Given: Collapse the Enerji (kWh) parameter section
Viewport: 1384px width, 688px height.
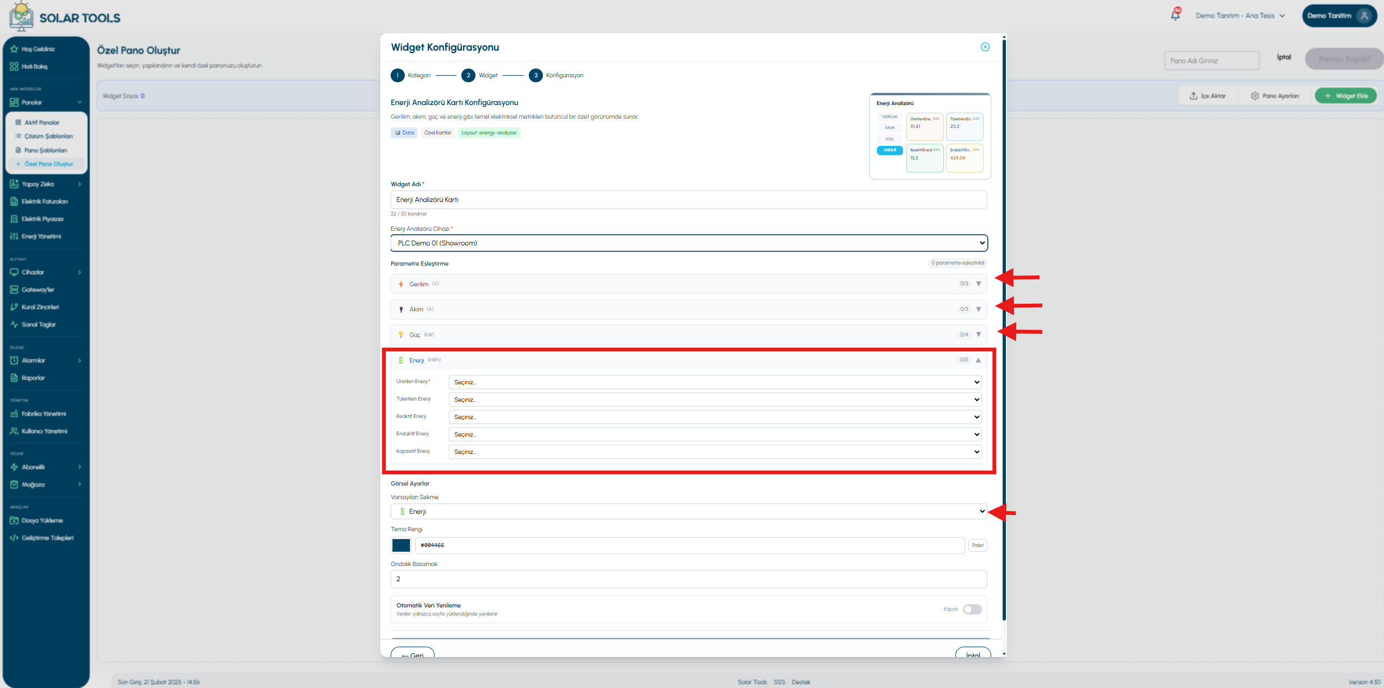Looking at the screenshot, I should click(x=688, y=360).
